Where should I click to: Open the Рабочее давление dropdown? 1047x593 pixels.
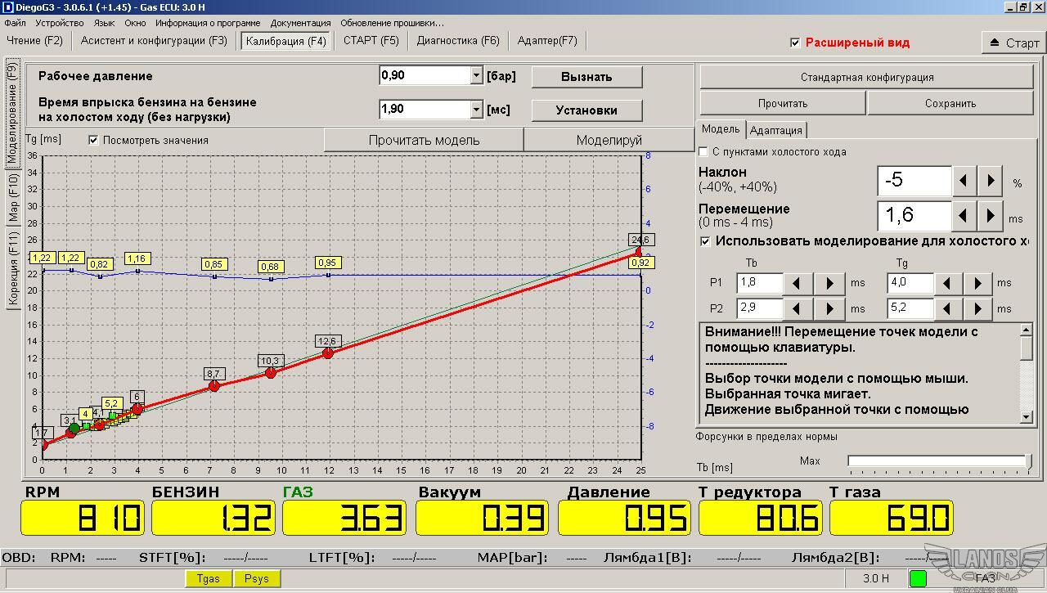pos(476,76)
